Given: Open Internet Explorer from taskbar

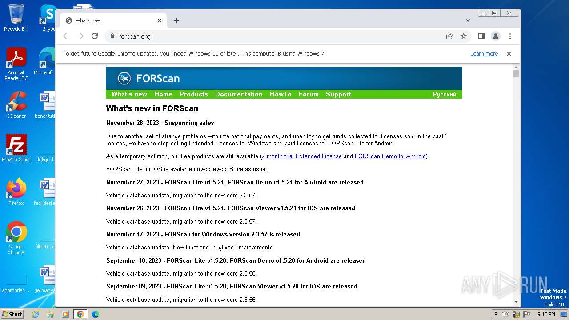Looking at the screenshot, I should point(36,314).
